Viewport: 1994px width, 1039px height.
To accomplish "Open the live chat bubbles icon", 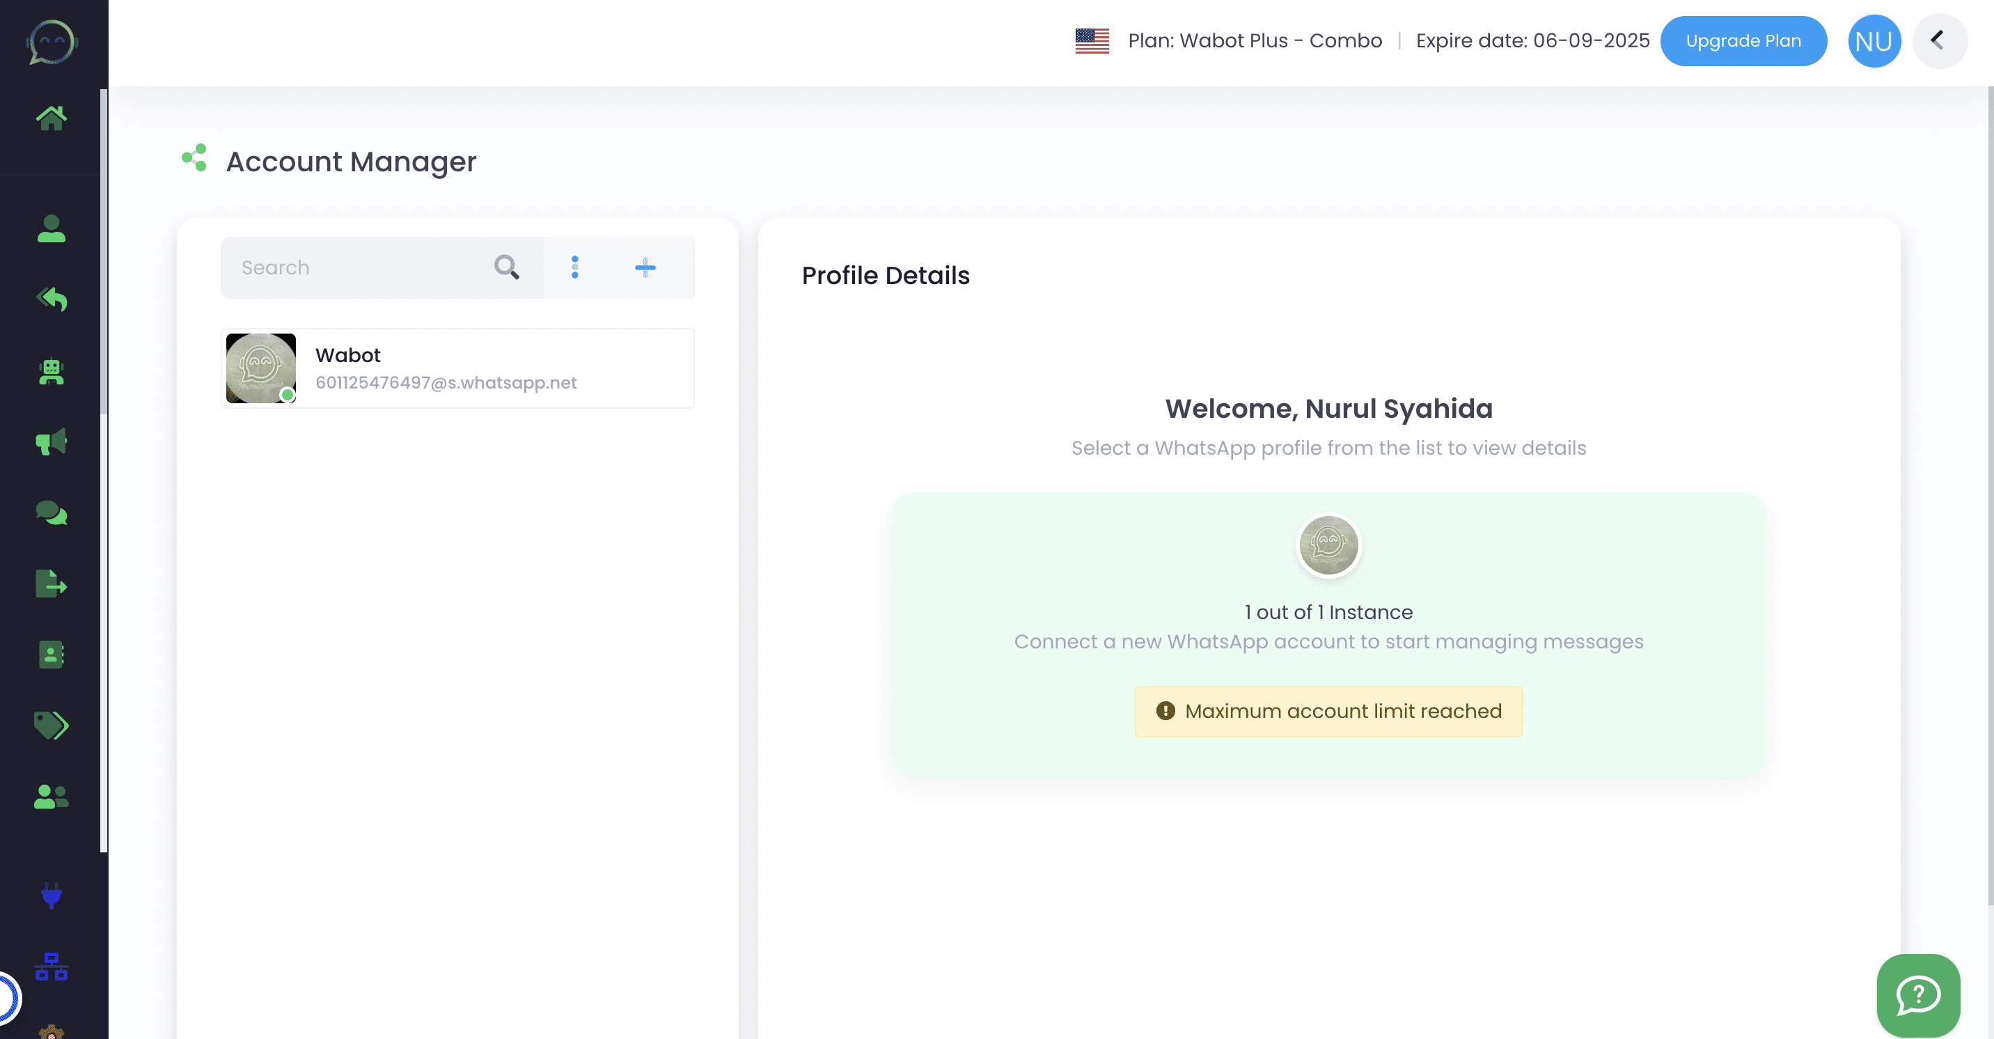I will click(x=51, y=513).
